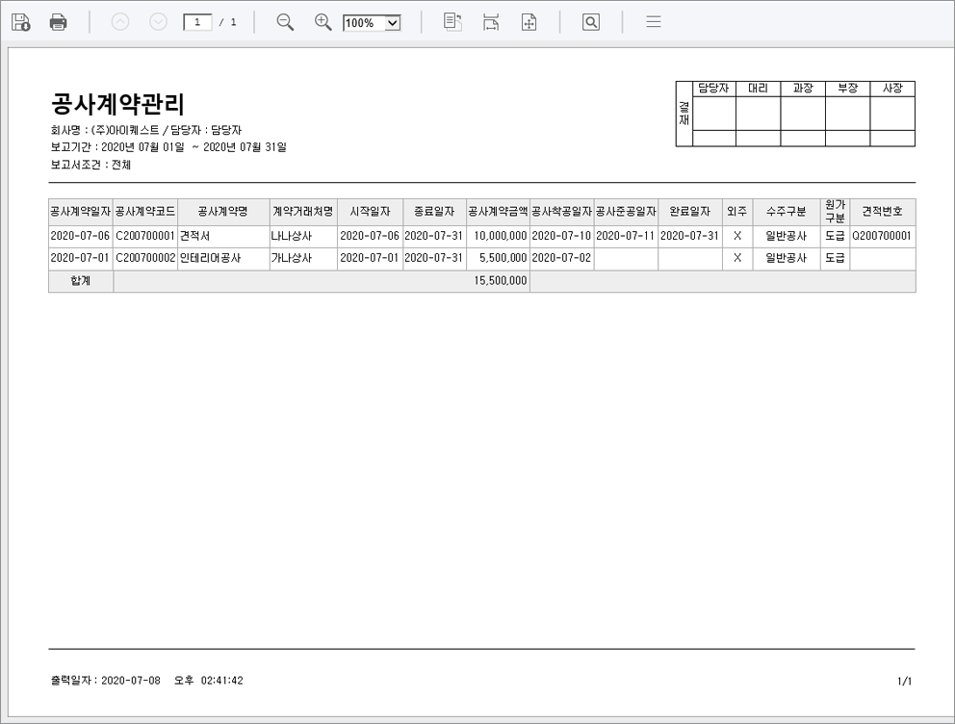Viewport: 955px width, 724px height.
Task: Click the 보고서조건 전체 line
Action: point(90,165)
